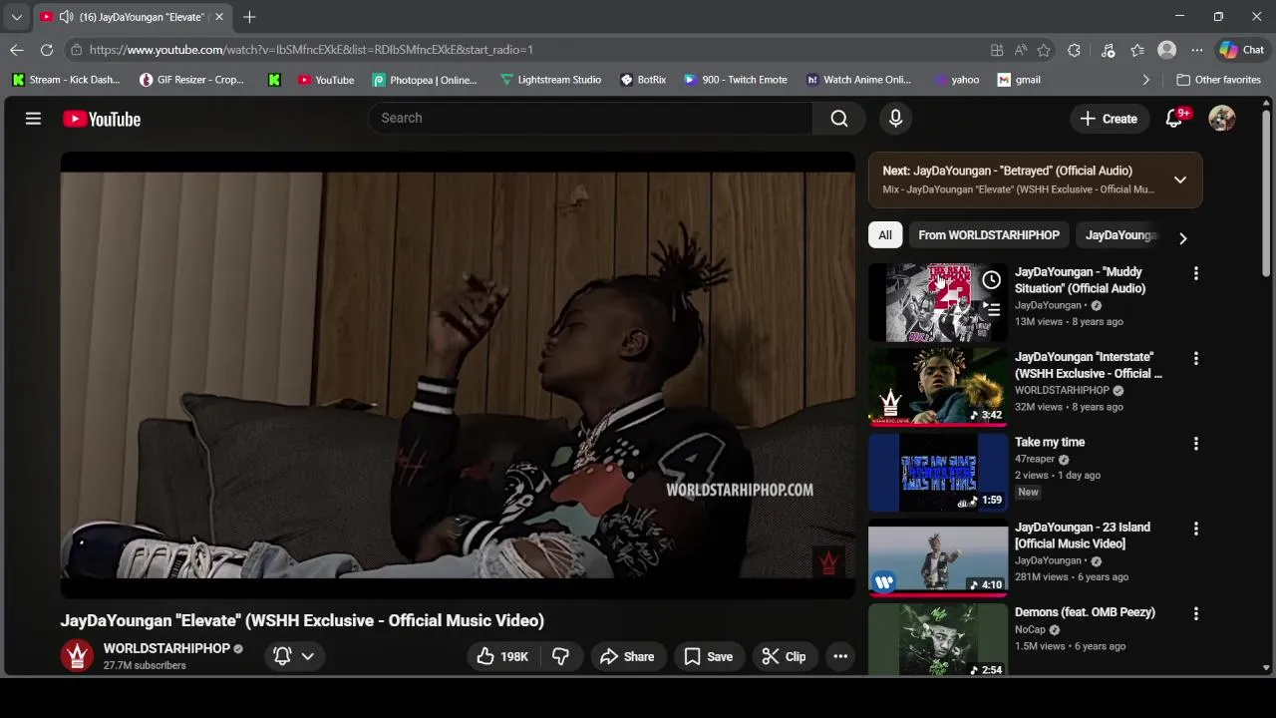Open the 900 - Twitch Emote bookmark

[x=736, y=80]
